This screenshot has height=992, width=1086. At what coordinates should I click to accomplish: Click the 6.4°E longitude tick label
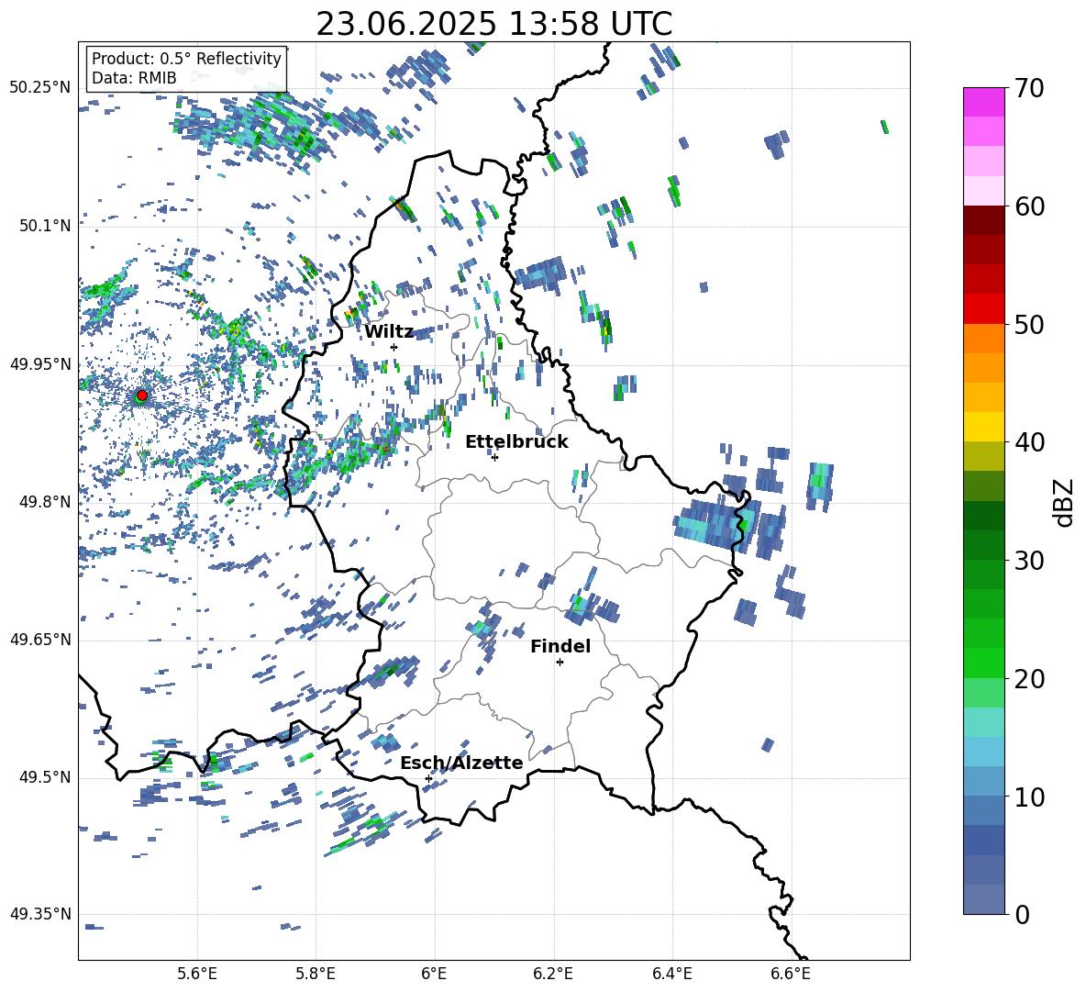pyautogui.click(x=671, y=974)
